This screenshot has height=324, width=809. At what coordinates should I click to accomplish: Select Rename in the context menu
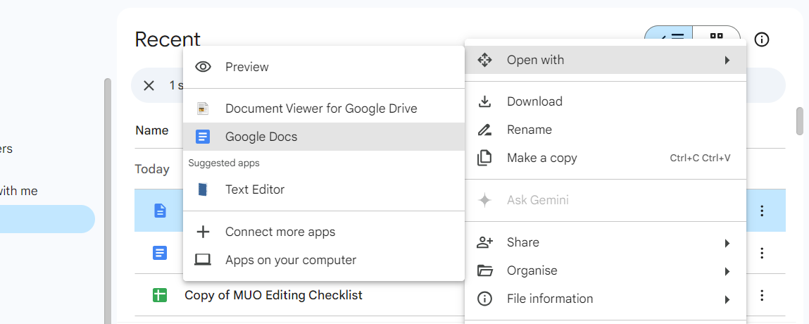(606, 130)
